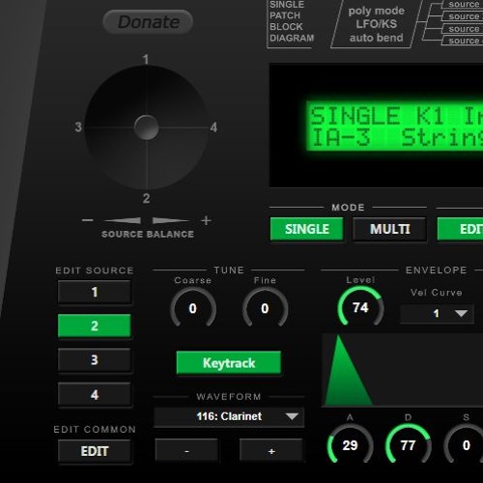Open the 116: Clarinet waveform dropdown
The width and height of the screenshot is (483, 483).
pyautogui.click(x=229, y=416)
